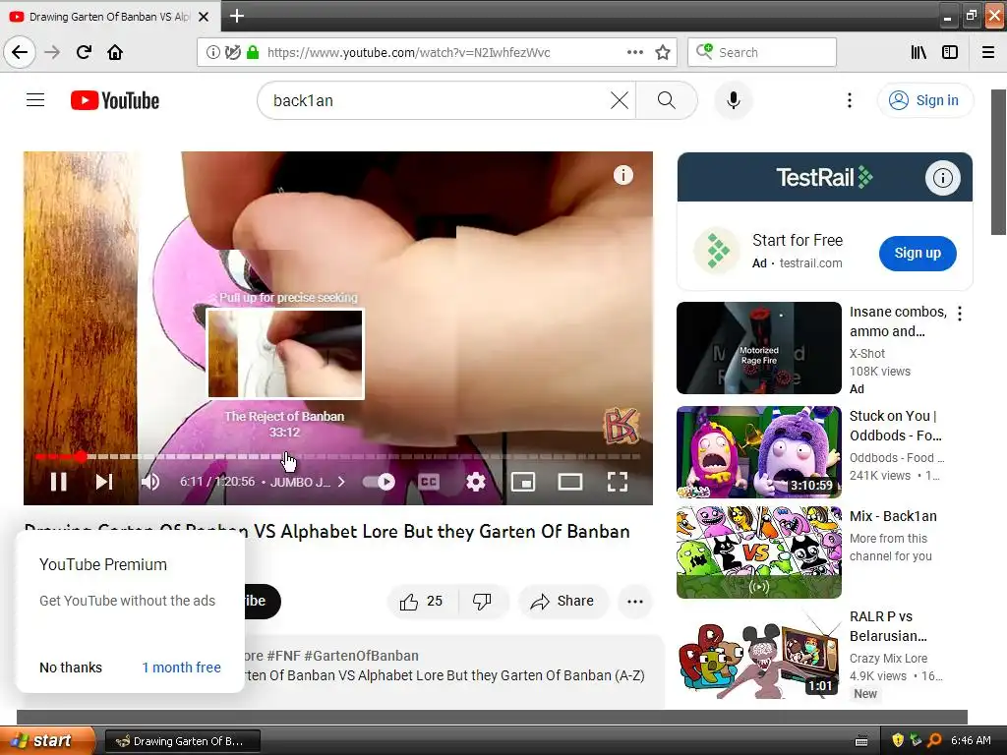Switch to miniplayer mode
This screenshot has height=755, width=1007.
tap(523, 482)
